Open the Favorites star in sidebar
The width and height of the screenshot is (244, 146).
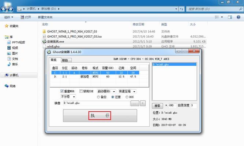7,26
